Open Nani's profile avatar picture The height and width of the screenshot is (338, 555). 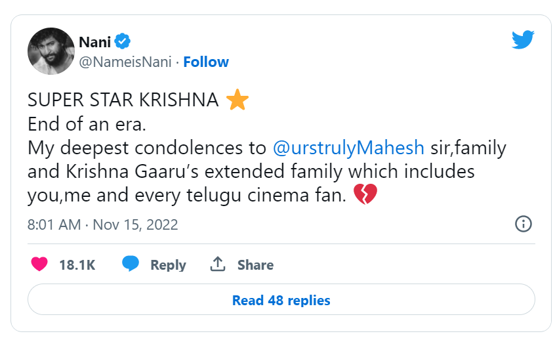click(x=51, y=51)
